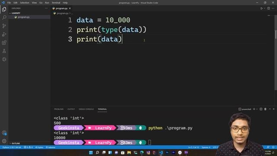Open the Accounts menu icon

click(x=4, y=133)
